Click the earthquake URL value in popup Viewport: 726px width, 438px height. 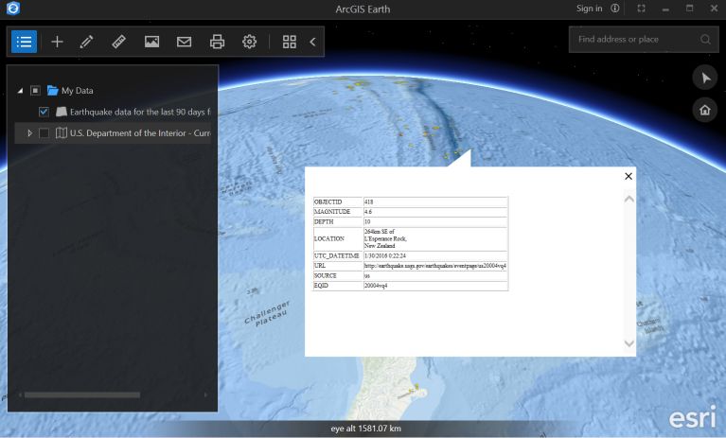pos(434,266)
